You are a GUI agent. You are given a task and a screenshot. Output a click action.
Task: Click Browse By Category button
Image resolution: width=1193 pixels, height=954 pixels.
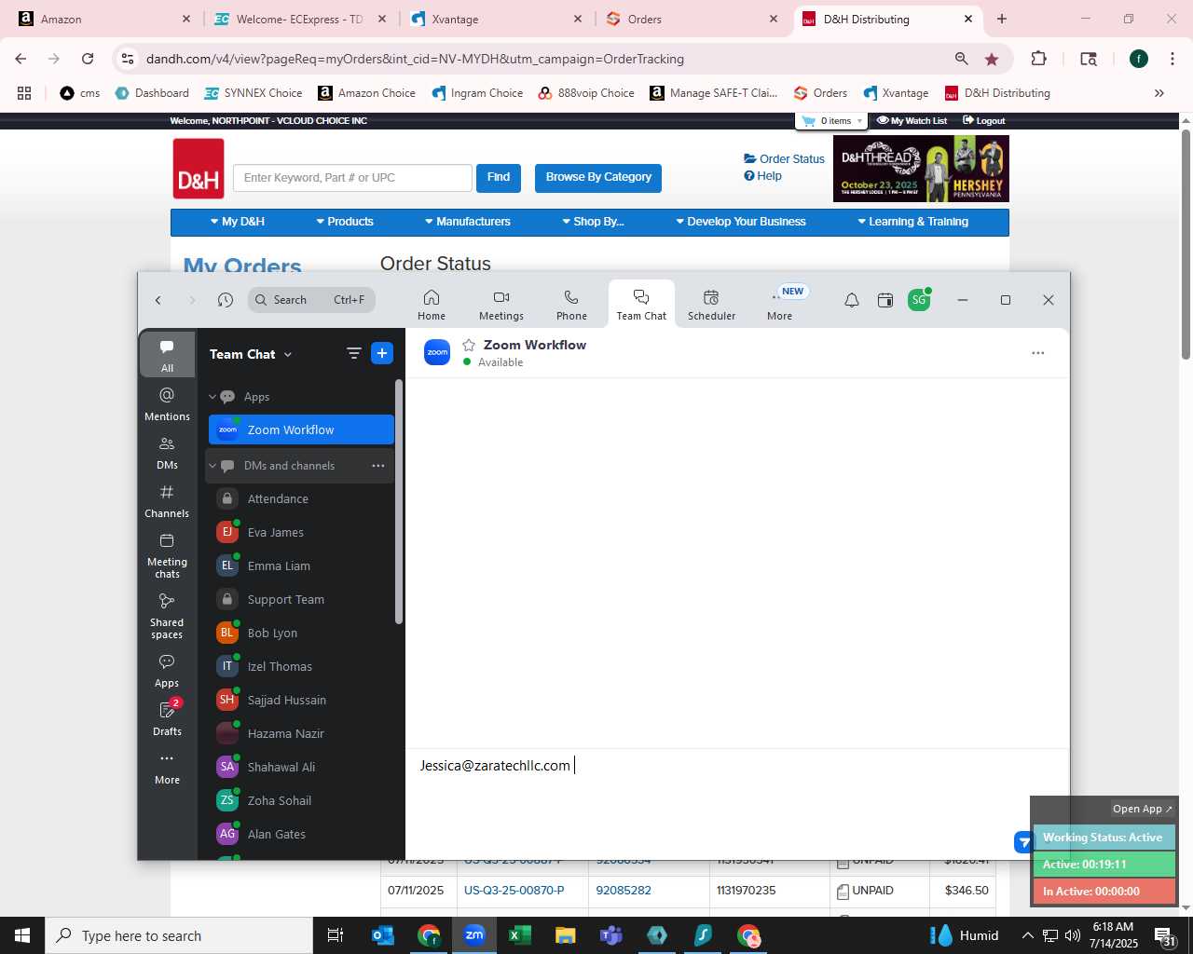coord(598,177)
